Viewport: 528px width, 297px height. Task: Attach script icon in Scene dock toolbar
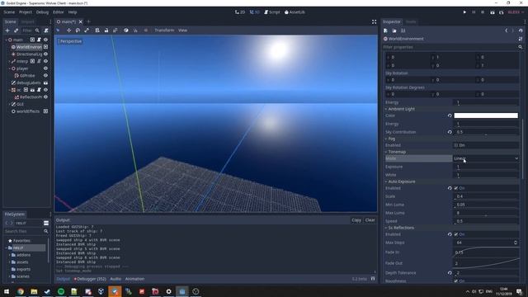[x=46, y=31]
